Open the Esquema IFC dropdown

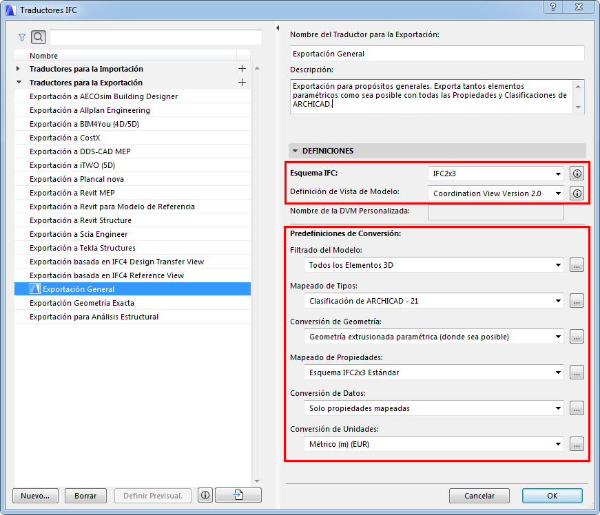click(x=495, y=174)
